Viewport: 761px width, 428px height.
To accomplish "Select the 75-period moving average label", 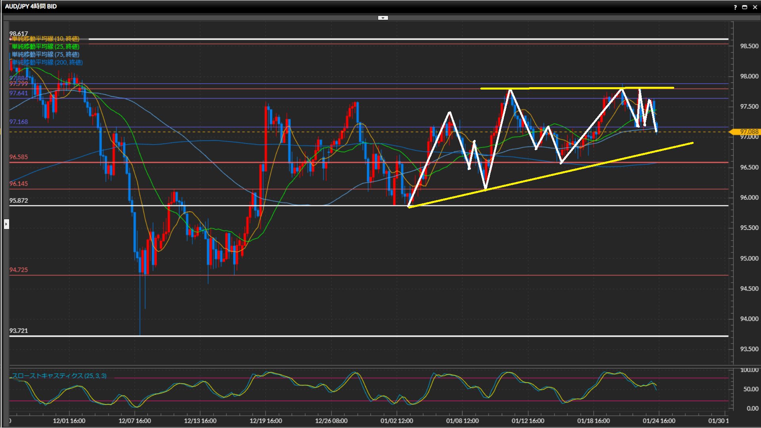I will (x=45, y=54).
